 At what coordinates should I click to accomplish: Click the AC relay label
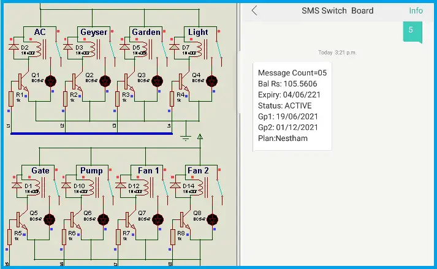[x=40, y=32]
